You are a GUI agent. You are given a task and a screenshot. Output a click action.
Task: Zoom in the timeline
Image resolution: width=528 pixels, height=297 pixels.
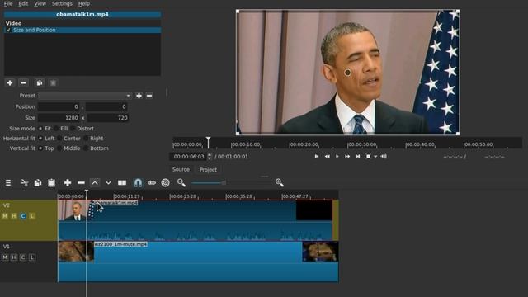tap(279, 182)
